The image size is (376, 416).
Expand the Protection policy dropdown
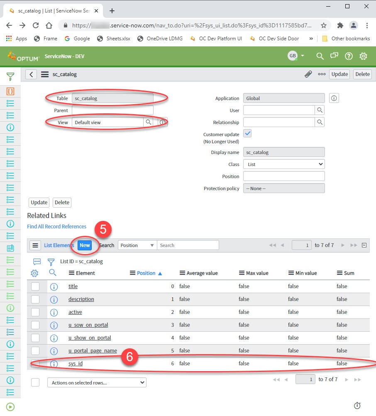coord(283,188)
